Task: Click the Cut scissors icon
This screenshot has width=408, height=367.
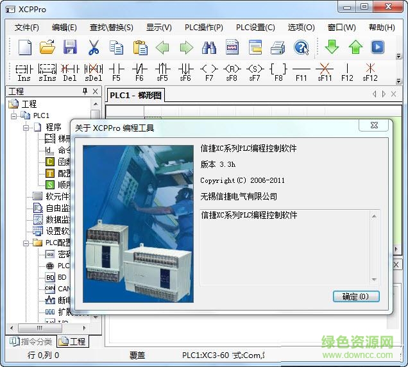Action: point(94,47)
